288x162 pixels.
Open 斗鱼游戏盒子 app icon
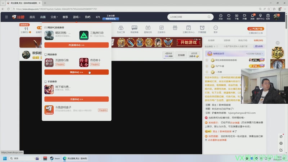49,110
